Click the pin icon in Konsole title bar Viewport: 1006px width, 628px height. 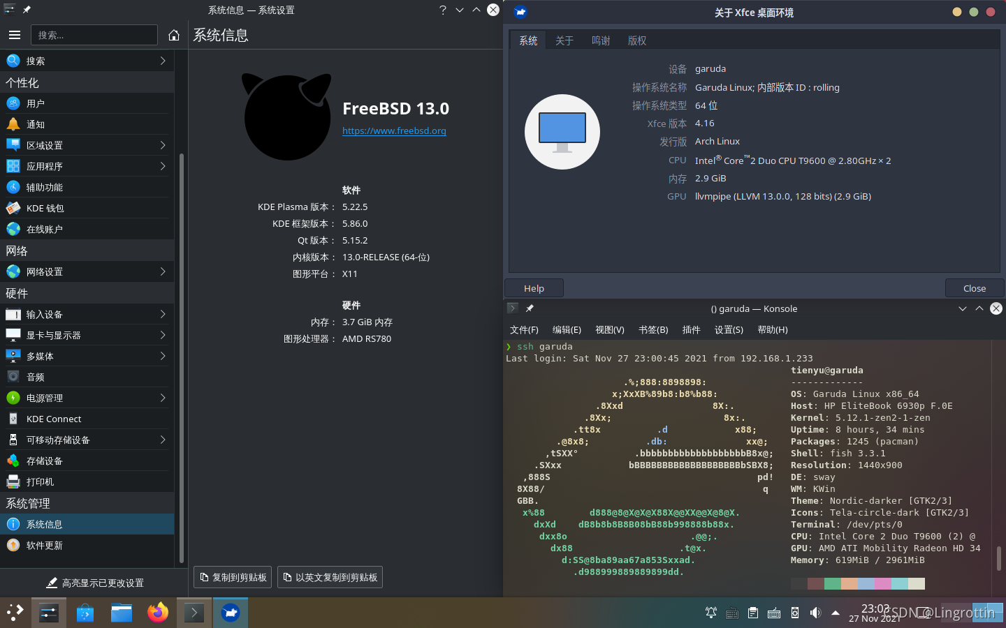click(x=530, y=308)
